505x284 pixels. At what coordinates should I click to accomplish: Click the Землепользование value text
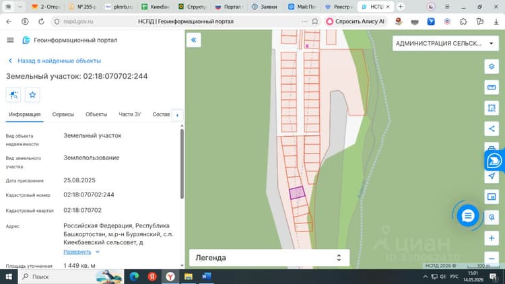click(92, 157)
